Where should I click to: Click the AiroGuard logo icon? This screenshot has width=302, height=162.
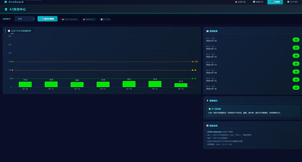[6, 2]
